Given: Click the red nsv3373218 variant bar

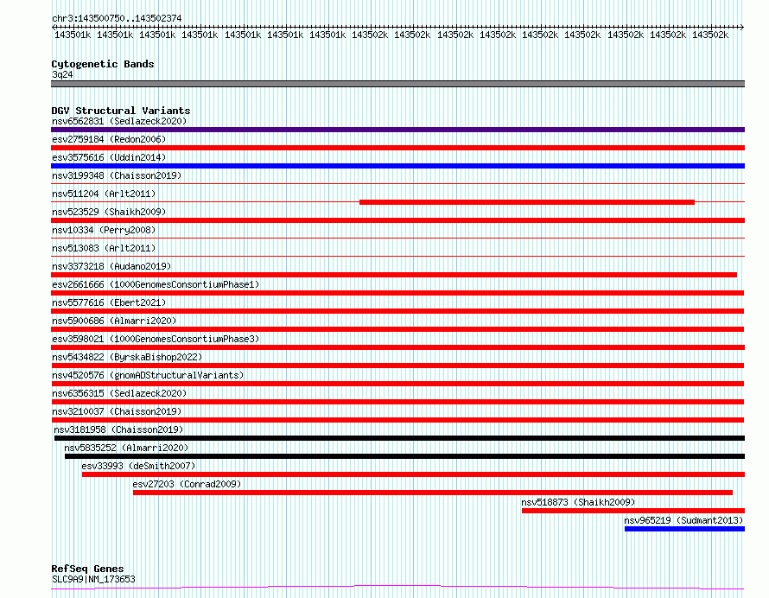Looking at the screenshot, I should click(x=394, y=275).
